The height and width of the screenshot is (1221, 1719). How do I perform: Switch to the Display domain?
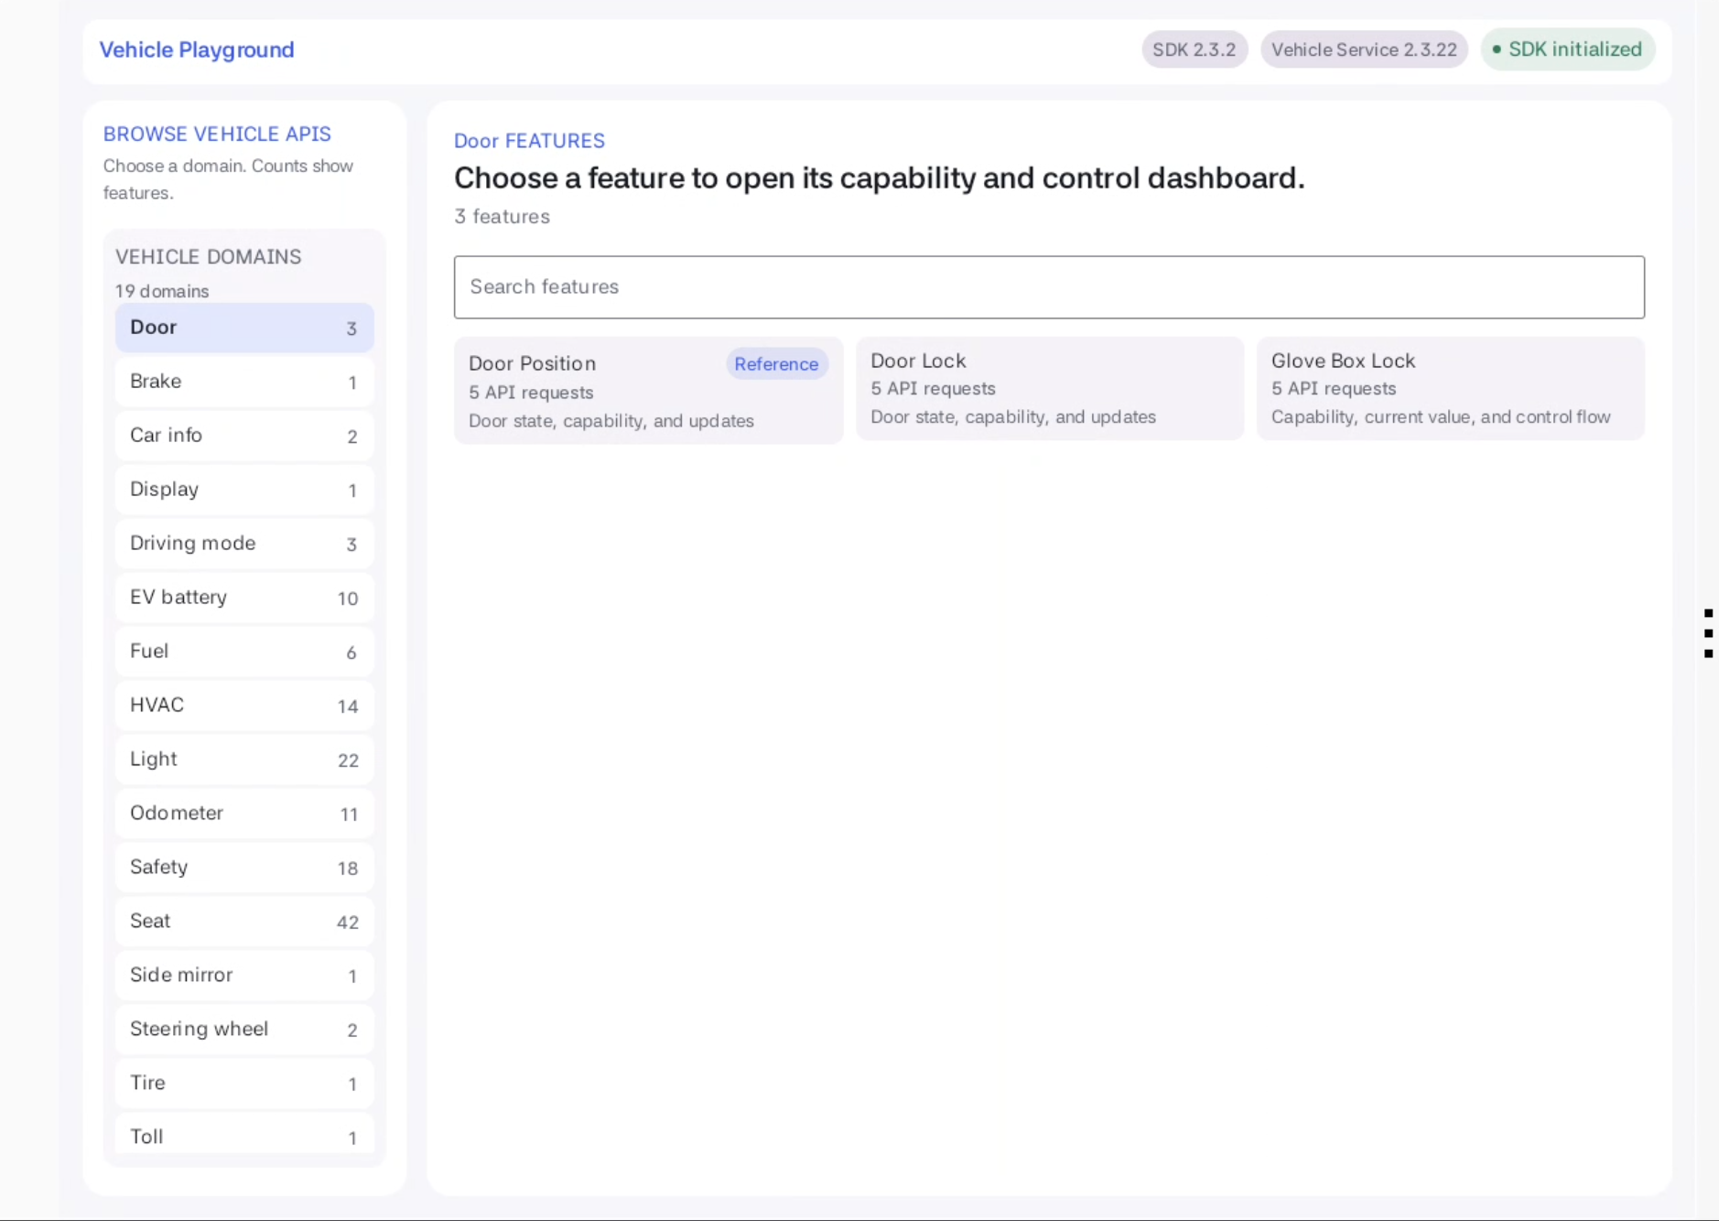[x=244, y=490]
